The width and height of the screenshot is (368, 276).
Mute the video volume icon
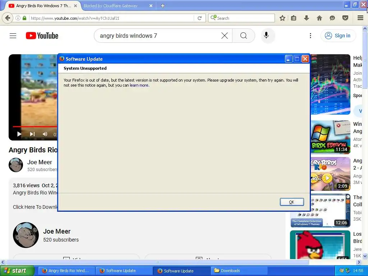coord(45,134)
